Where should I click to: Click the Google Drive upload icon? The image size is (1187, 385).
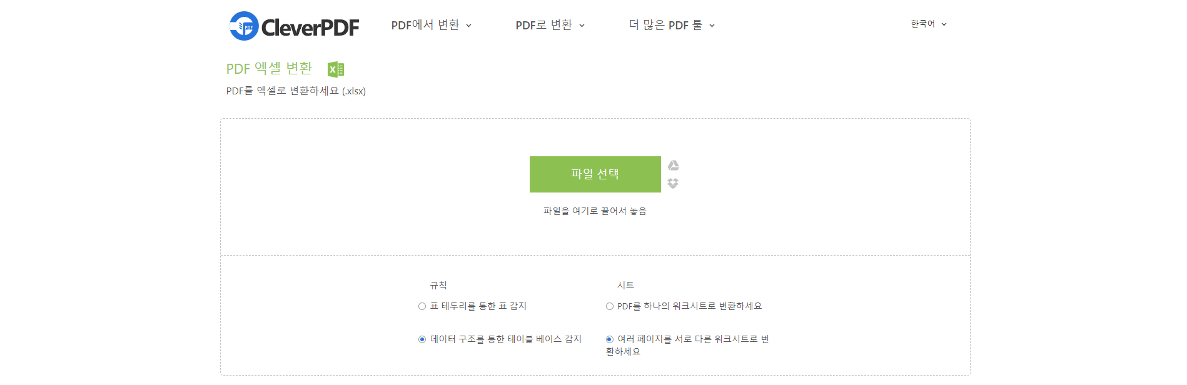click(674, 165)
